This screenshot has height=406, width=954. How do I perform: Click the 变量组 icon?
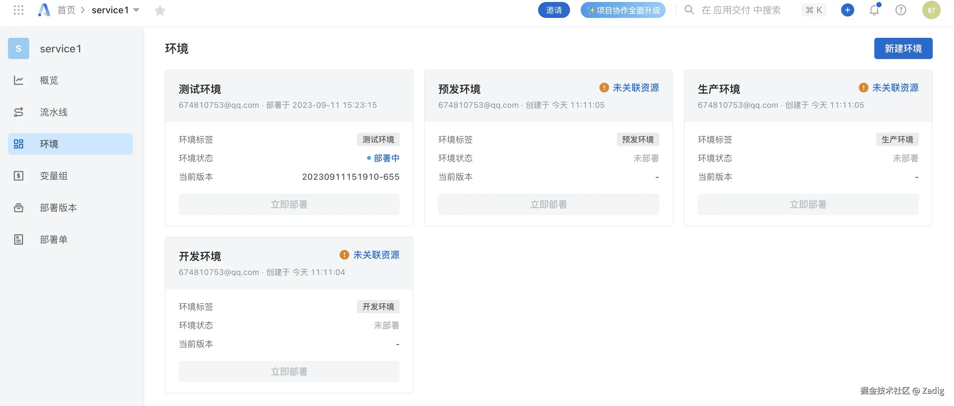pyautogui.click(x=19, y=176)
